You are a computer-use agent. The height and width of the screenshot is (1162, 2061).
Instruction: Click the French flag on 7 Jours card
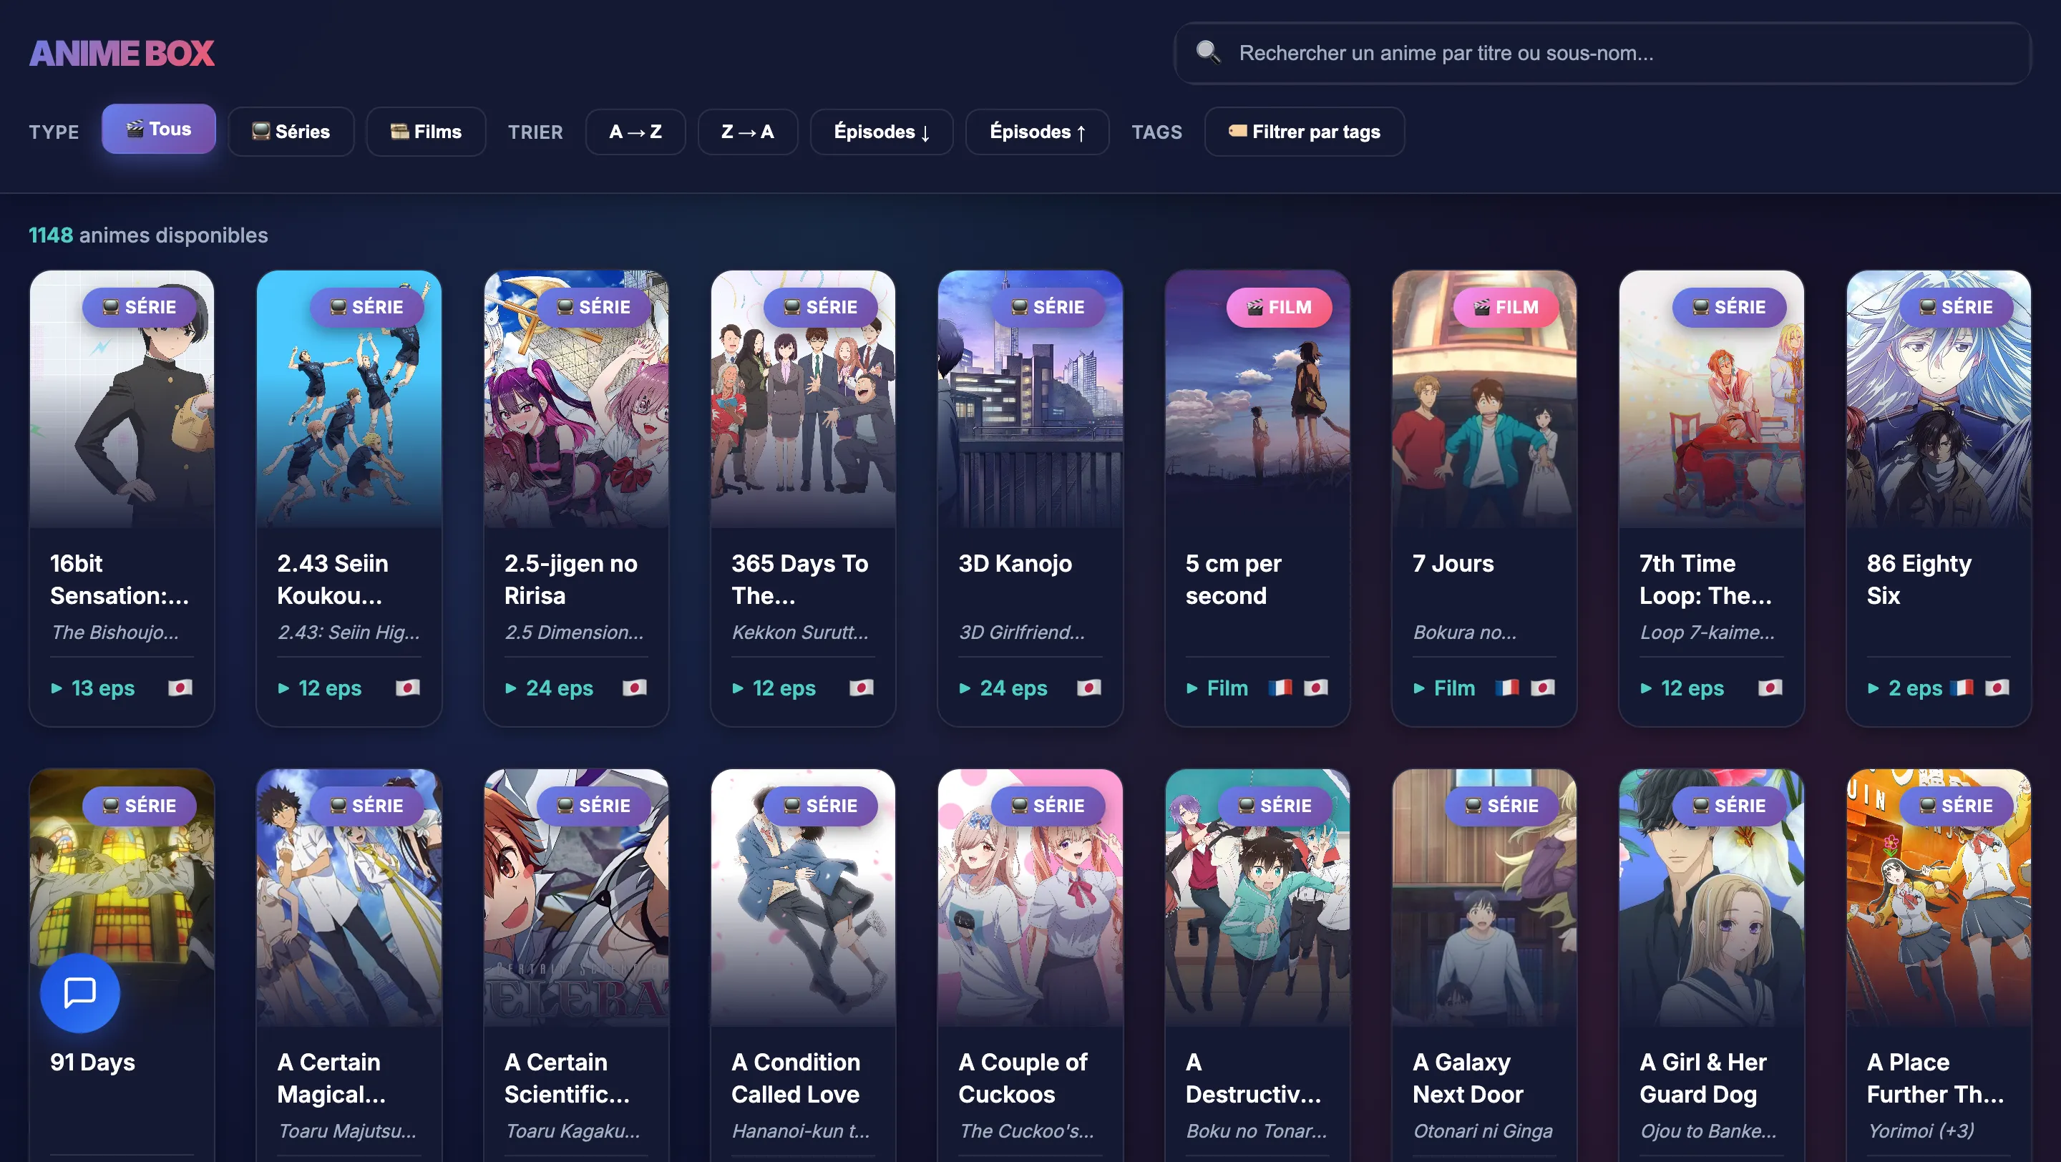coord(1507,688)
